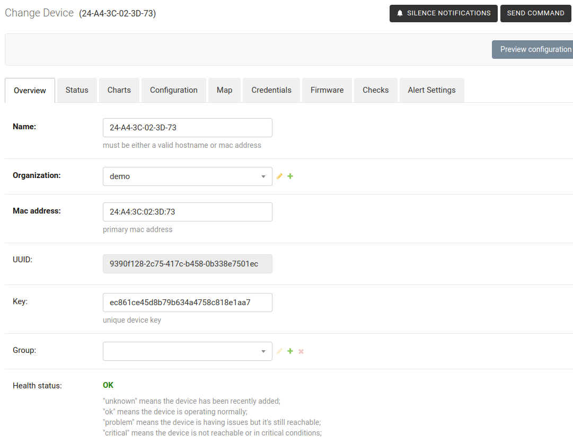Screen dimensions: 573x444
Task: Click the edit pencil icon next to Organization
Action: 279,176
